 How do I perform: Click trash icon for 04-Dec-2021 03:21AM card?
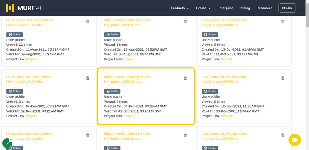87,78
